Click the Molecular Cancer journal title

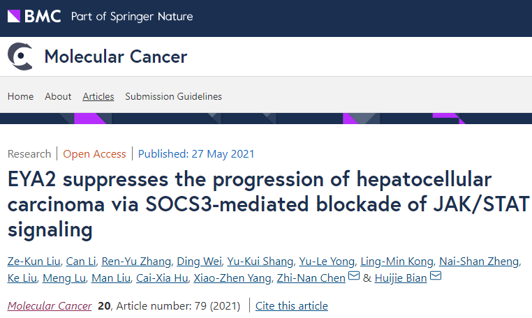[116, 56]
